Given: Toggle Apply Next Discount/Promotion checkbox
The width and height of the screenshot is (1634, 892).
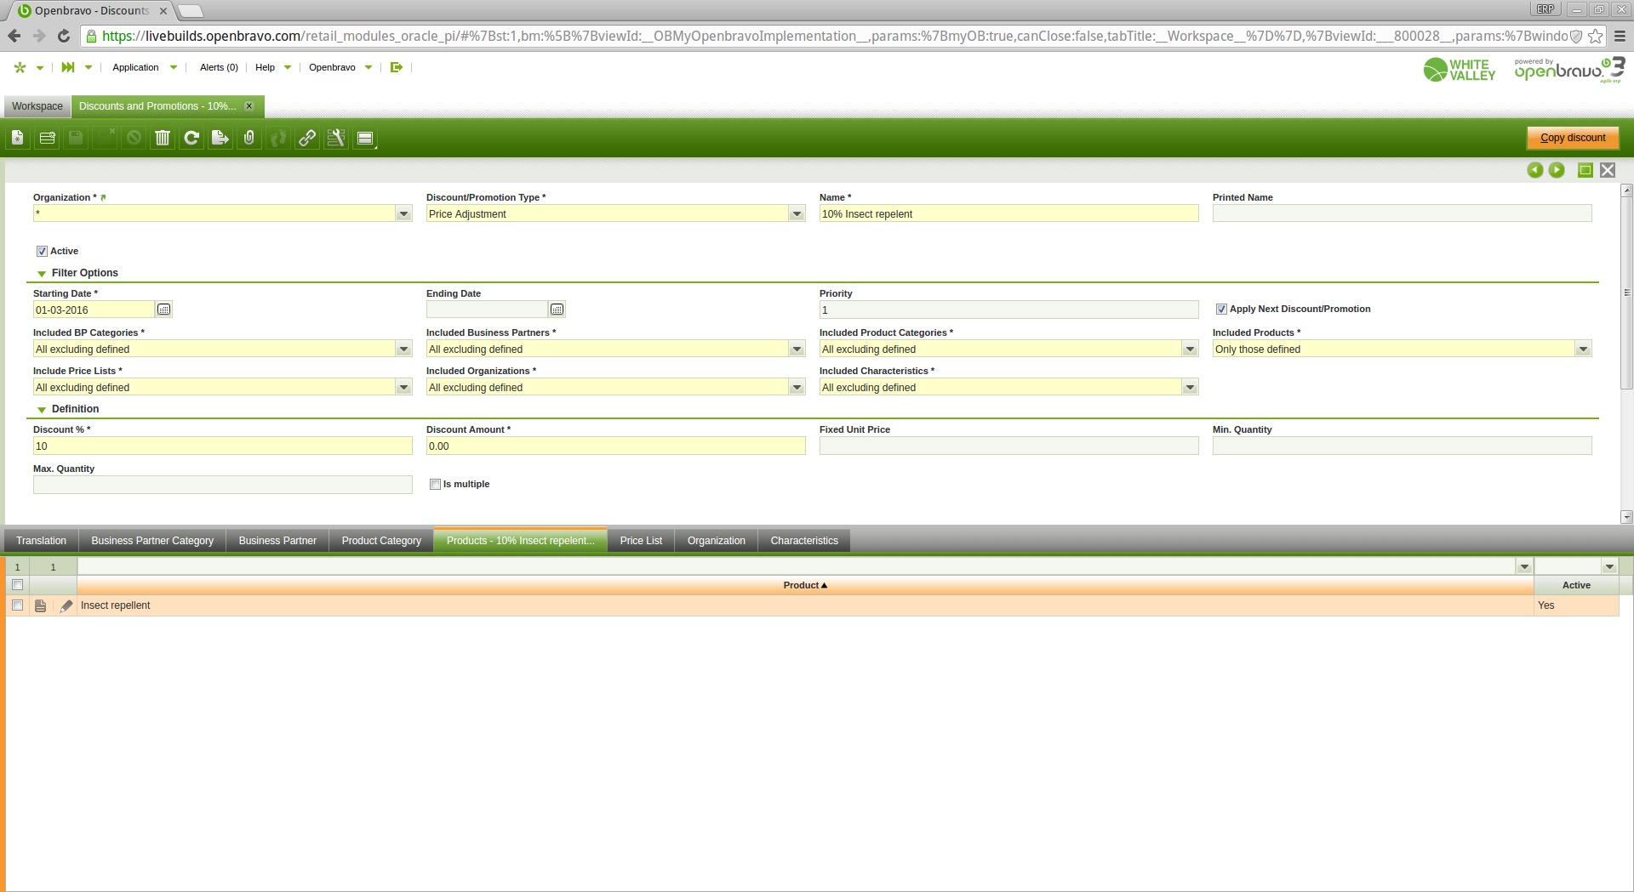Looking at the screenshot, I should coord(1221,310).
